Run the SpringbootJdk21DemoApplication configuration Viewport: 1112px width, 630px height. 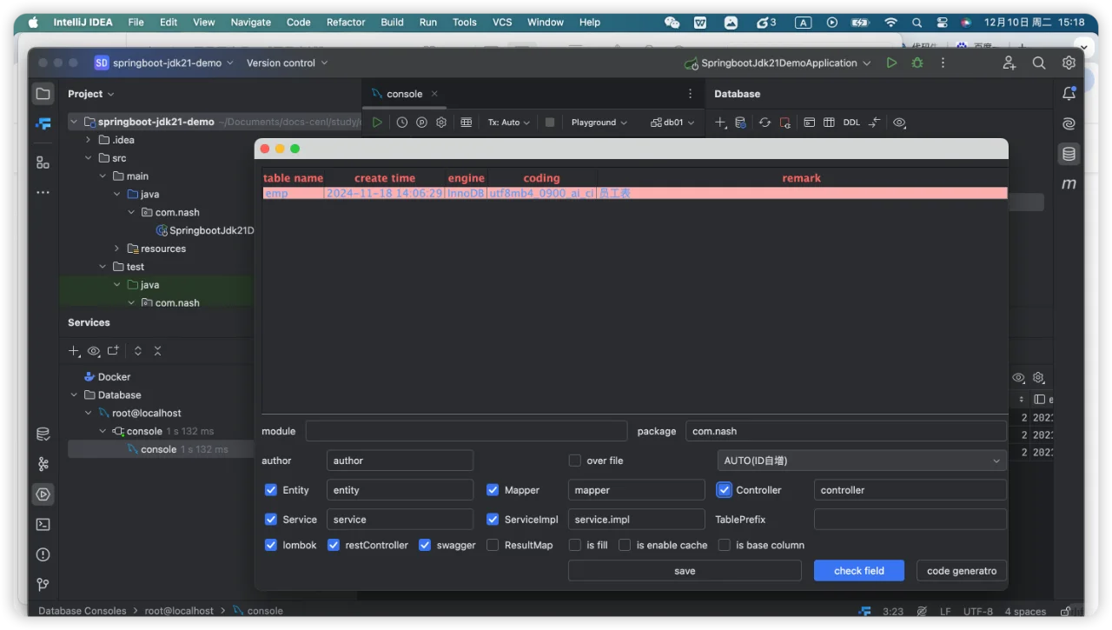click(x=891, y=63)
